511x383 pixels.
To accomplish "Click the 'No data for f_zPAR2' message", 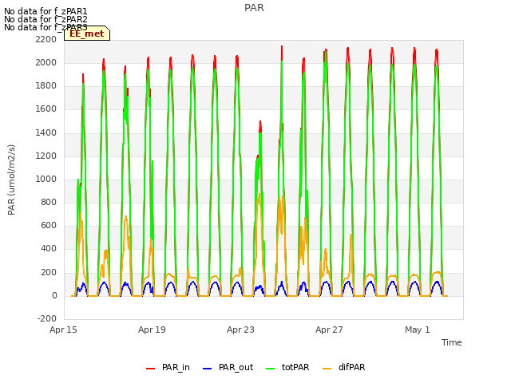I will (46, 19).
